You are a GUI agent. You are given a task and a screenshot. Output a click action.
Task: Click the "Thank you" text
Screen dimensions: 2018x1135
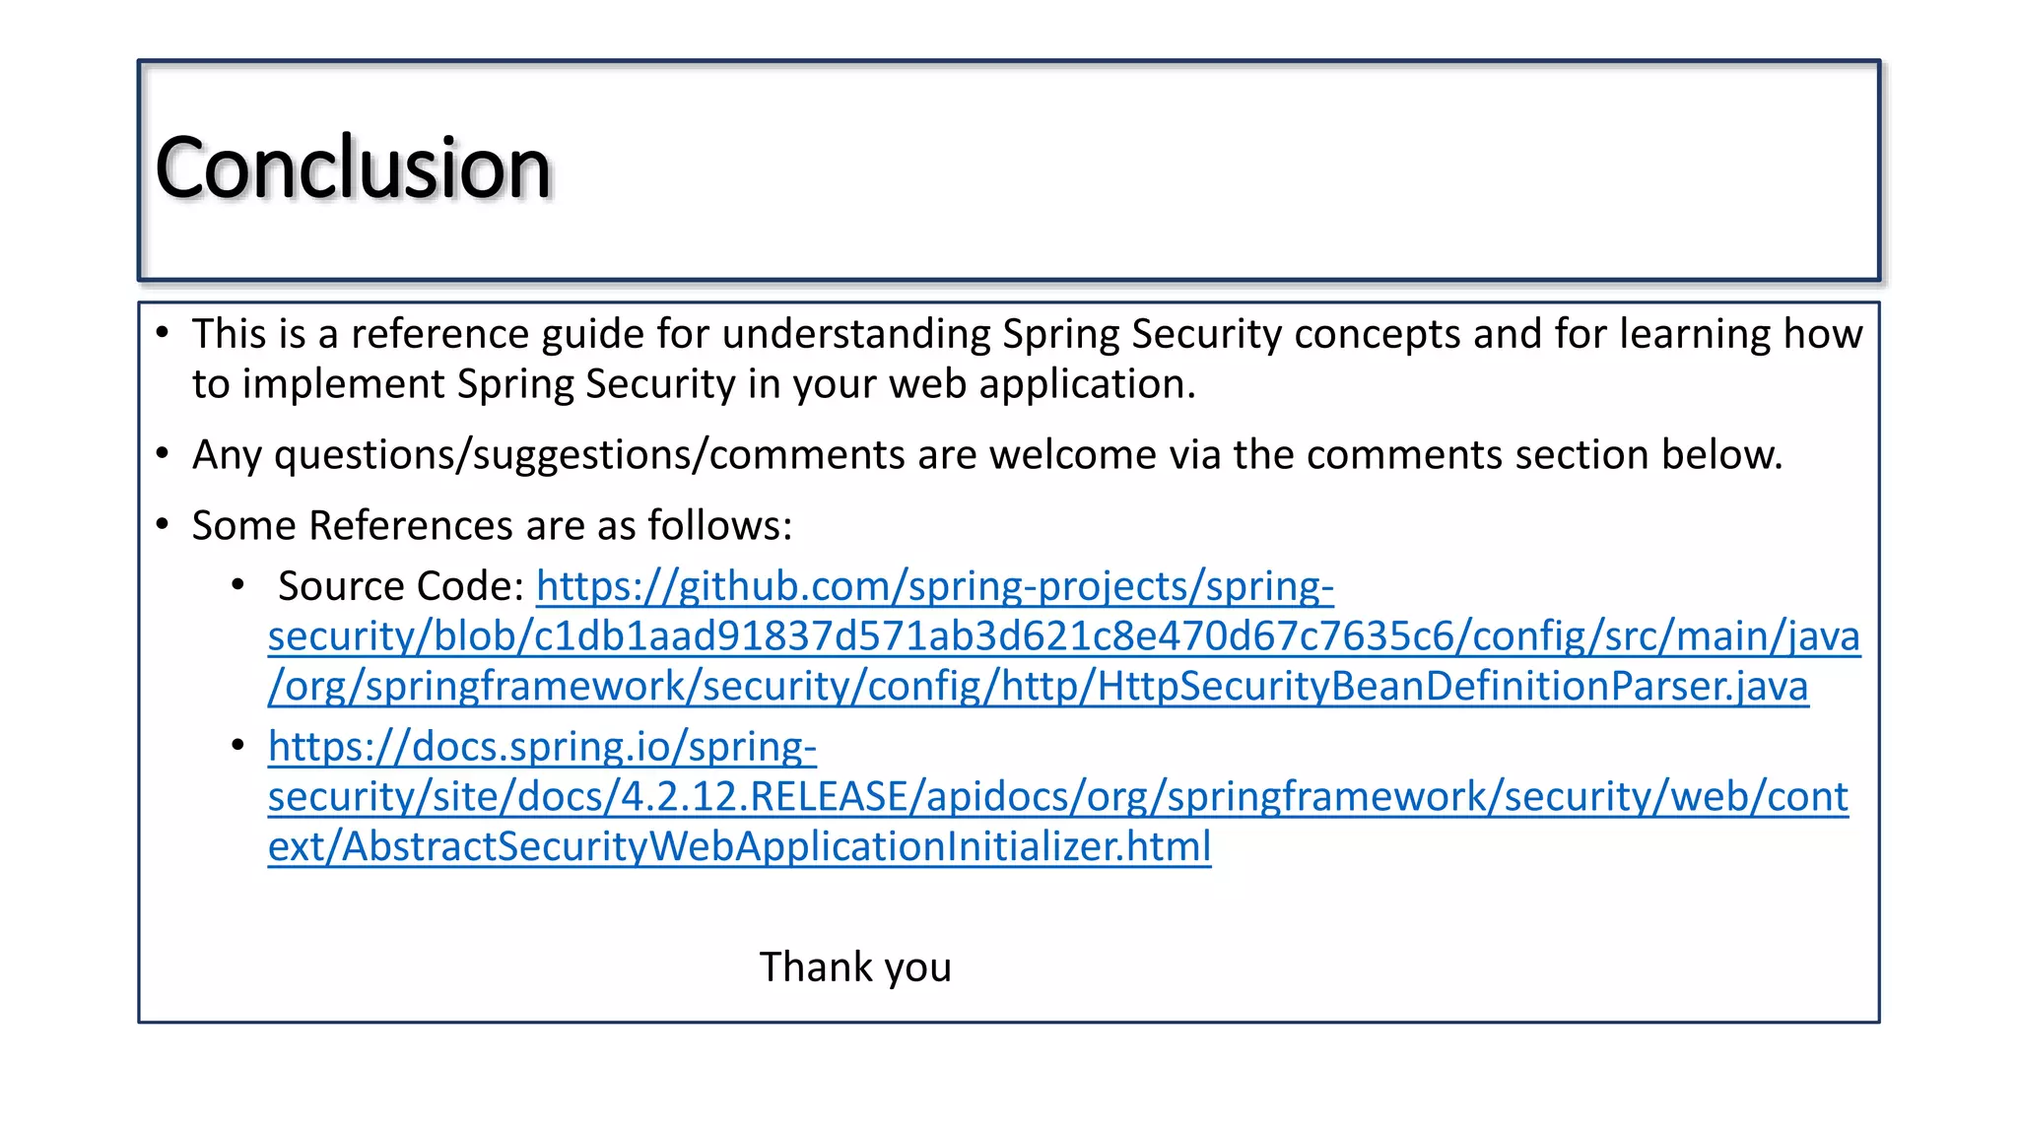tap(855, 967)
